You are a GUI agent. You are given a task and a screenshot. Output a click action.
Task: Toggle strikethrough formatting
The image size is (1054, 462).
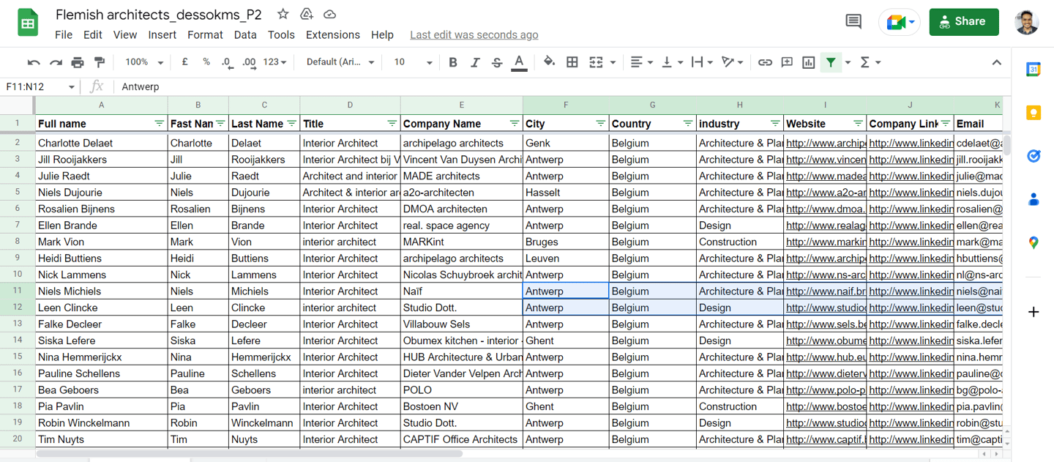[x=497, y=62]
